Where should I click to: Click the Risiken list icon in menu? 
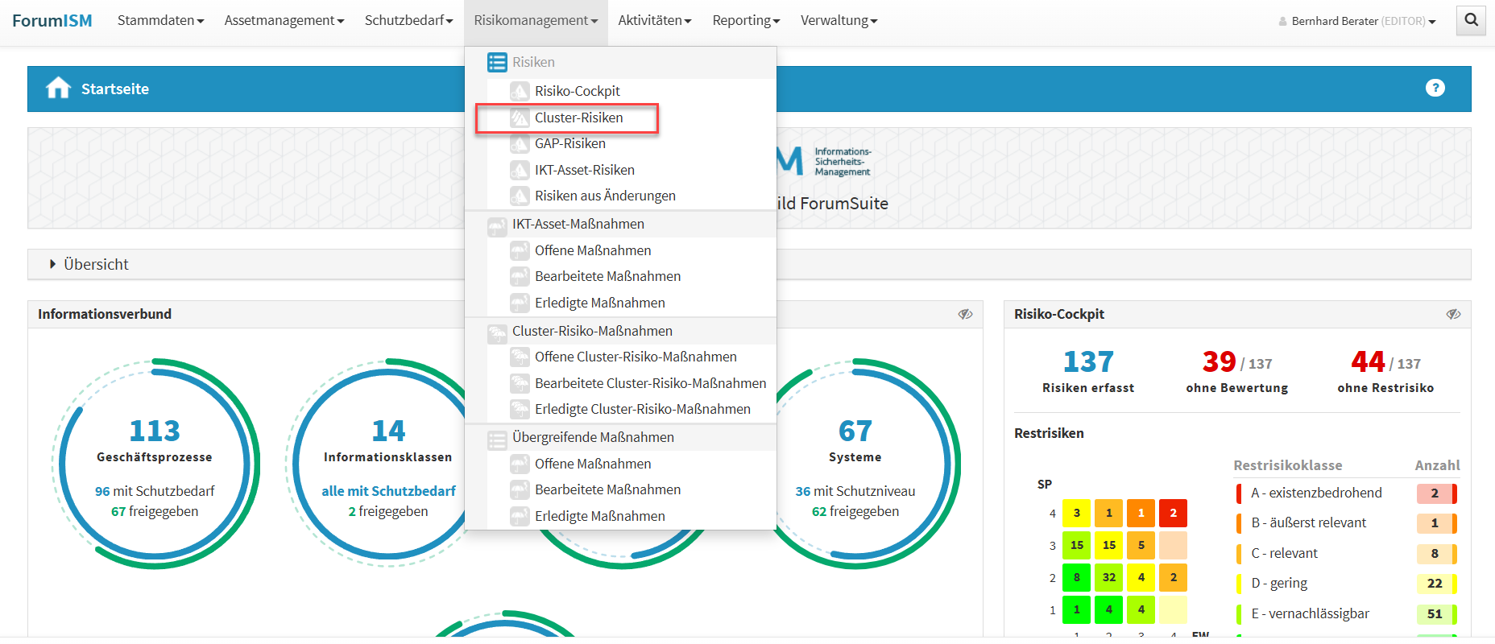click(497, 62)
